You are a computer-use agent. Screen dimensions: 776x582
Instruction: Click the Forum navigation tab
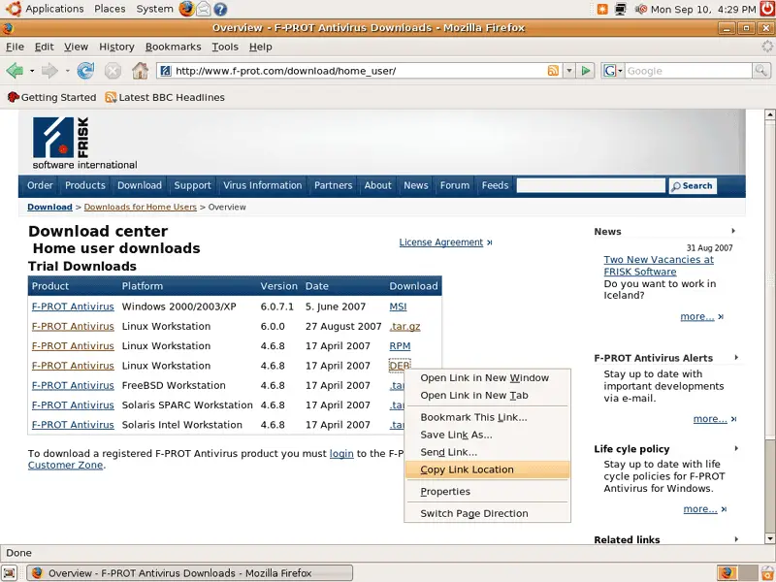click(455, 185)
